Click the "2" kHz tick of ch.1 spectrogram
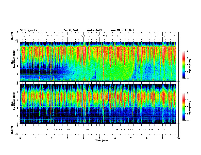The width and height of the screenshot is (201, 155). click(x=18, y=74)
